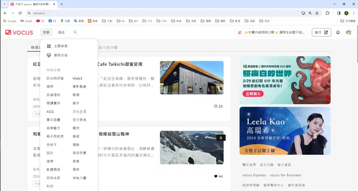358x191 pixels.
Task: Select the 親子與教育 category
Action: 55,136
